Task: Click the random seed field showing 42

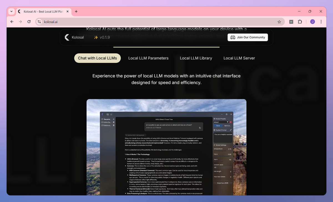Action: 223,167
